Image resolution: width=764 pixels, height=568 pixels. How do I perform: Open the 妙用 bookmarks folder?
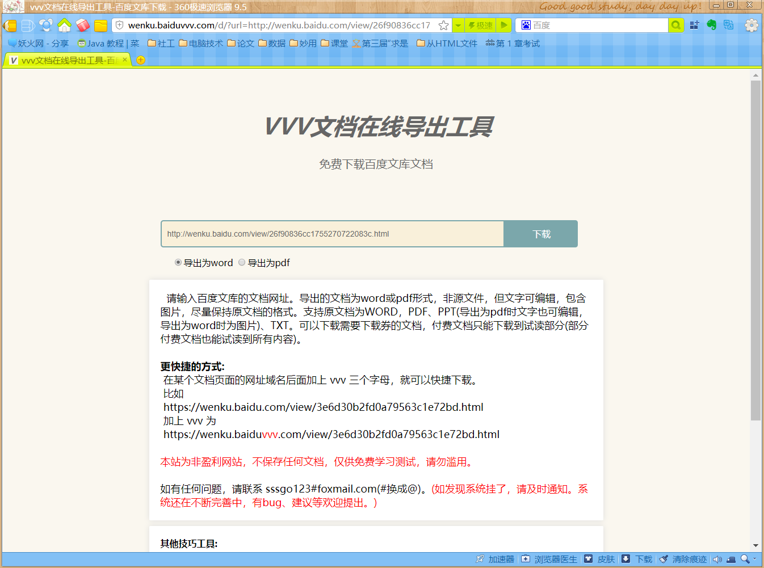[303, 44]
